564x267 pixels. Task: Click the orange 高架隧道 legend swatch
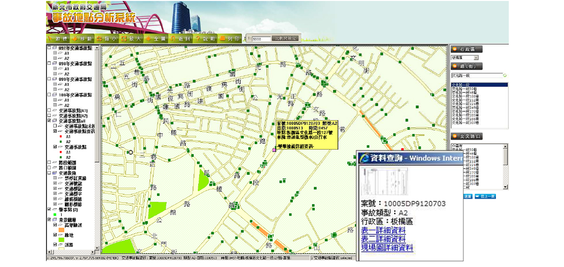pos(61,229)
